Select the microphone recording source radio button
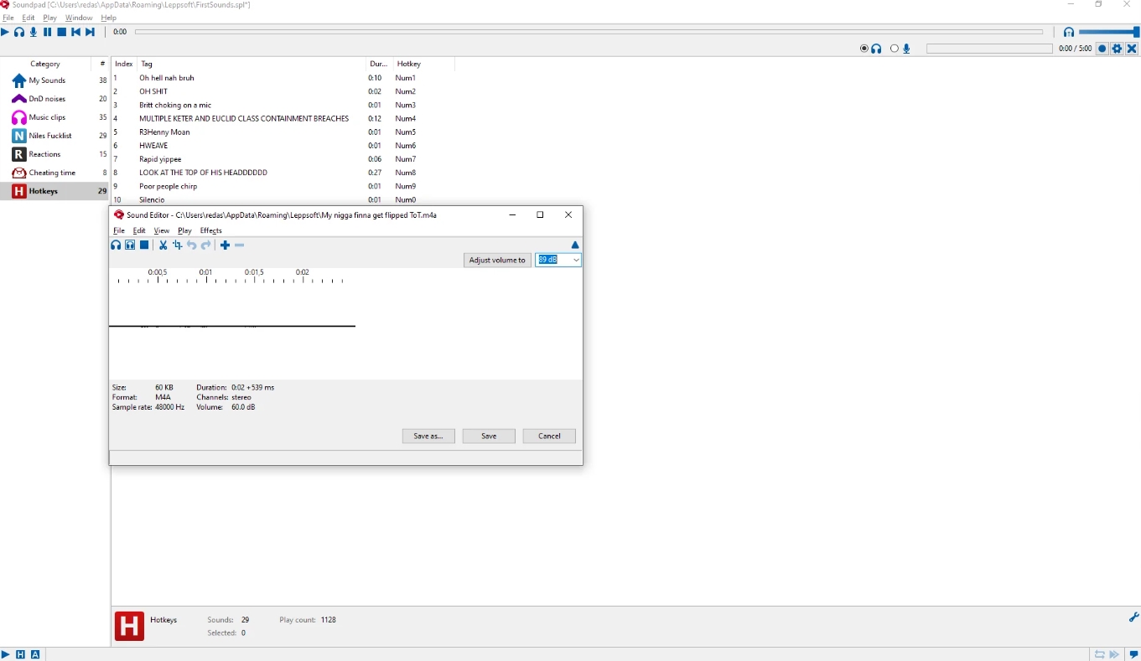 (x=895, y=49)
